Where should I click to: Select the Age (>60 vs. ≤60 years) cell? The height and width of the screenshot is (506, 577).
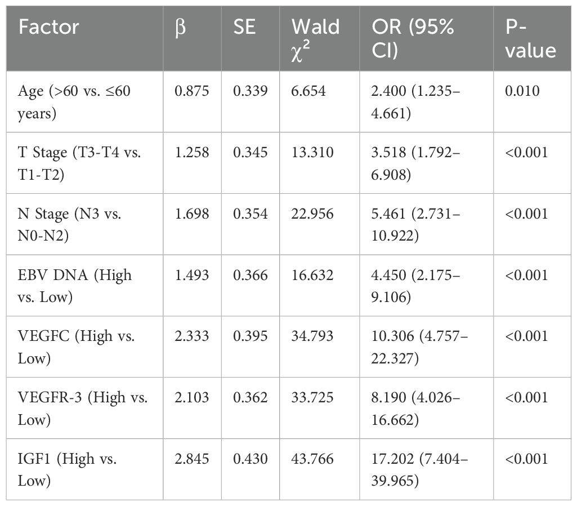coord(74,101)
